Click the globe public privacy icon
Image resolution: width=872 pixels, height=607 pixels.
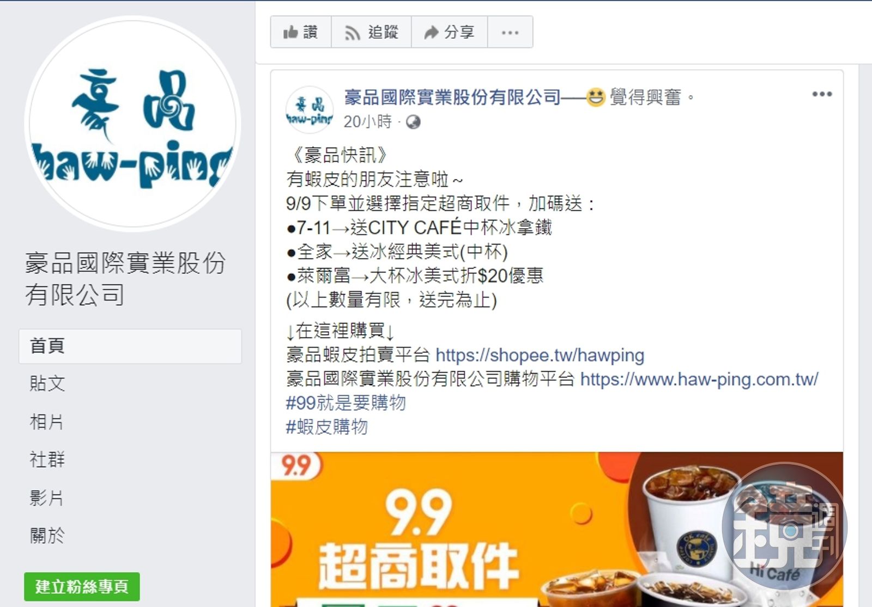click(413, 122)
